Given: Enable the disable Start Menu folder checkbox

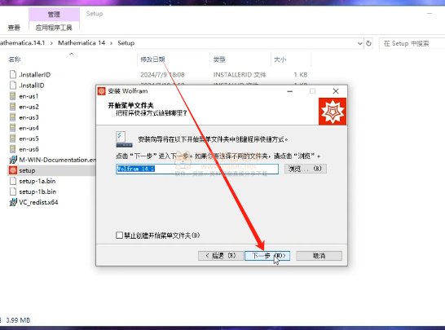Looking at the screenshot, I should (119, 235).
